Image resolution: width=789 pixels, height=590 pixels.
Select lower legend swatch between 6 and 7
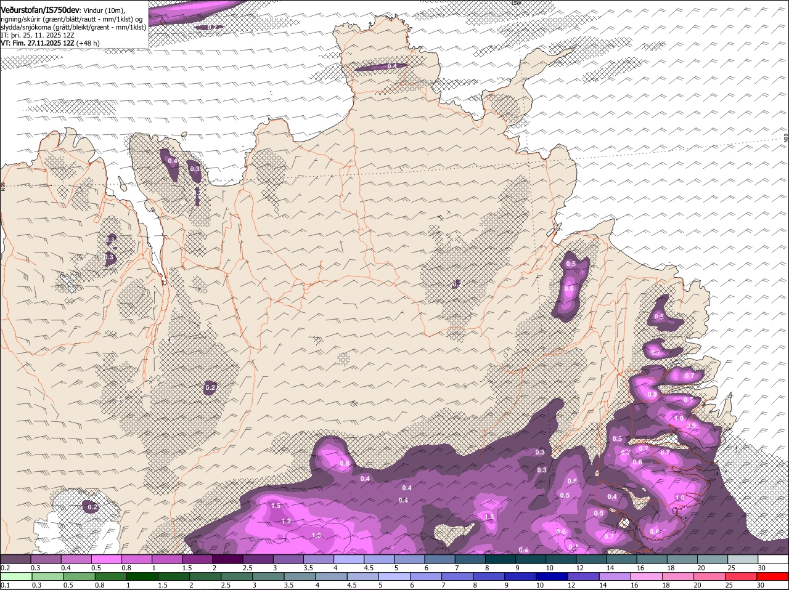click(425, 576)
